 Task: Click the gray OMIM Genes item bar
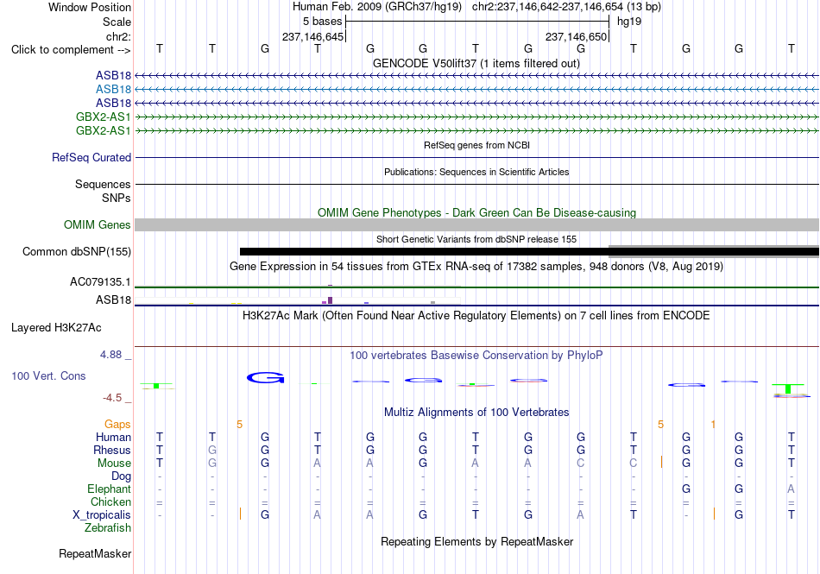(x=476, y=224)
